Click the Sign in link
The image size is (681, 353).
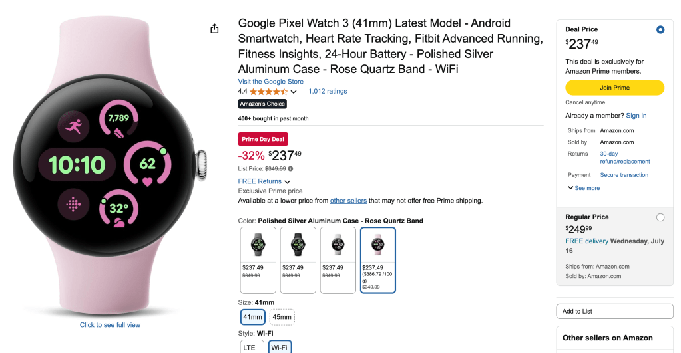636,116
